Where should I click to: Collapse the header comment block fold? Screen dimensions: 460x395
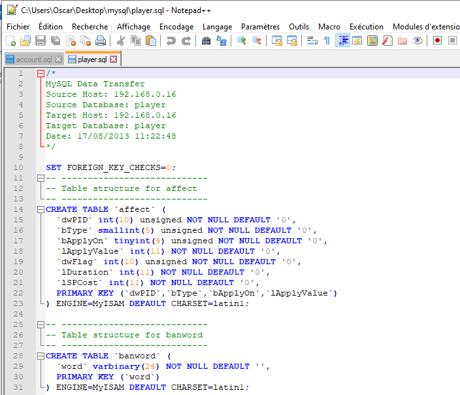point(41,73)
